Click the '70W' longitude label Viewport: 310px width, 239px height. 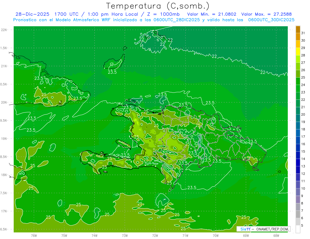point(216,235)
